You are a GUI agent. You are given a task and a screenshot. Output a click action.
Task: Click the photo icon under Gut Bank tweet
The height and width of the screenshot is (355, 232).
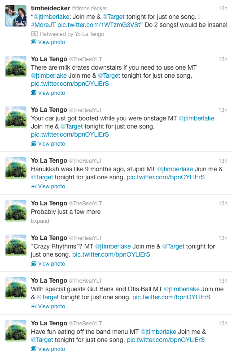coord(34,306)
